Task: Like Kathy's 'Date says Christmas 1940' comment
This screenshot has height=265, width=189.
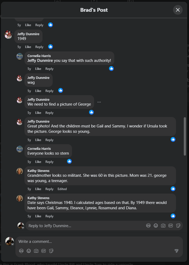Action: tap(38, 216)
